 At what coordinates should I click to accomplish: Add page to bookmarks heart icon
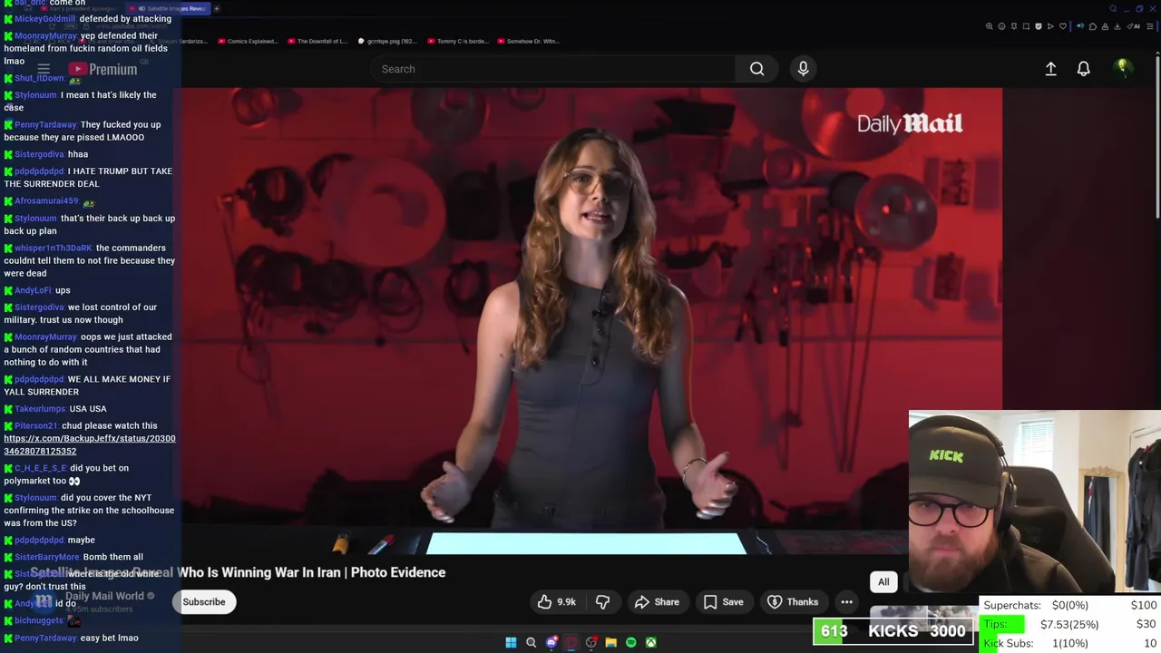pyautogui.click(x=1063, y=26)
